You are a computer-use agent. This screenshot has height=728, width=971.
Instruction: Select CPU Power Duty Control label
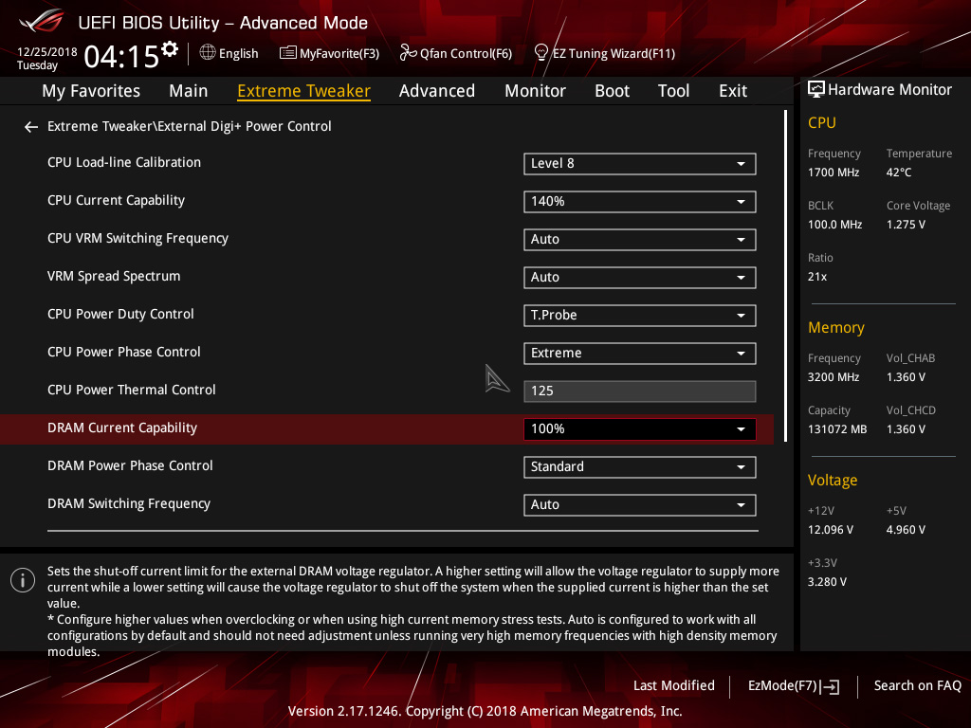120,314
